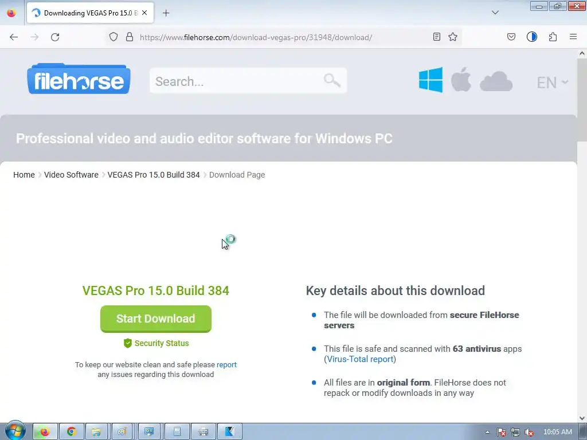Viewport: 587px width, 440px height.
Task: Open the Virus-Total report link
Action: coord(360,359)
